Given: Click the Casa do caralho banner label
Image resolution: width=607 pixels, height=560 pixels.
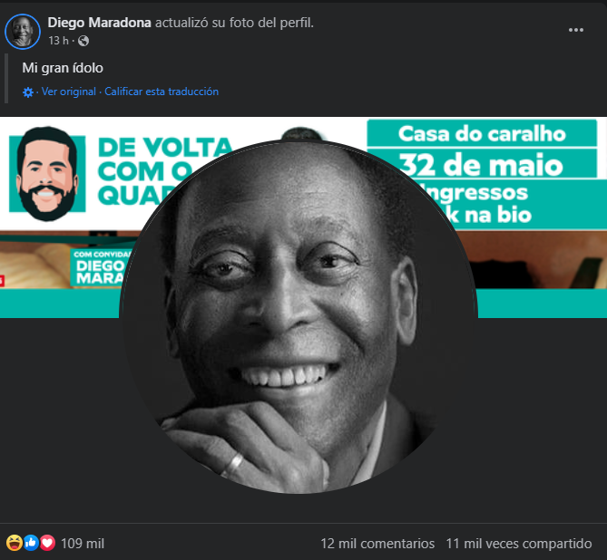Looking at the screenshot, I should pyautogui.click(x=482, y=134).
